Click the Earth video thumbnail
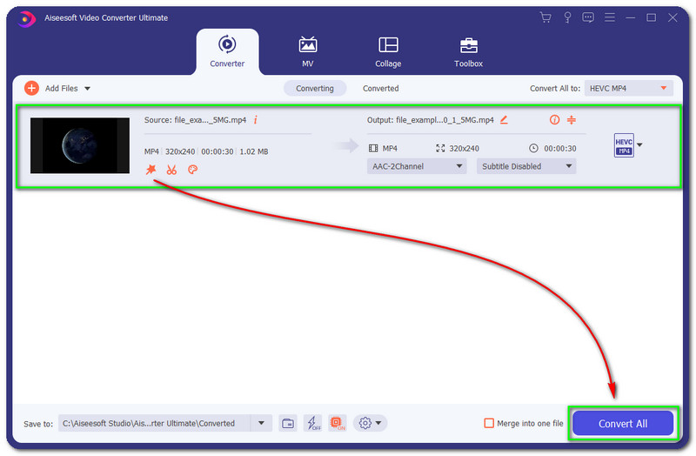Viewport: 696px width, 456px height. (x=80, y=145)
